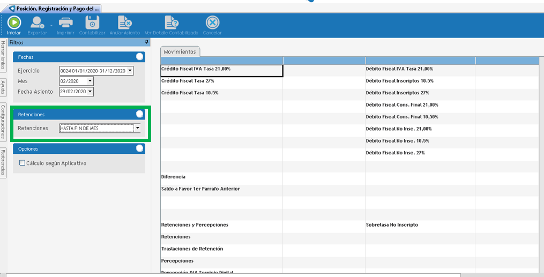Click the Anular Asiento icon
544x277 pixels.
(x=124, y=23)
